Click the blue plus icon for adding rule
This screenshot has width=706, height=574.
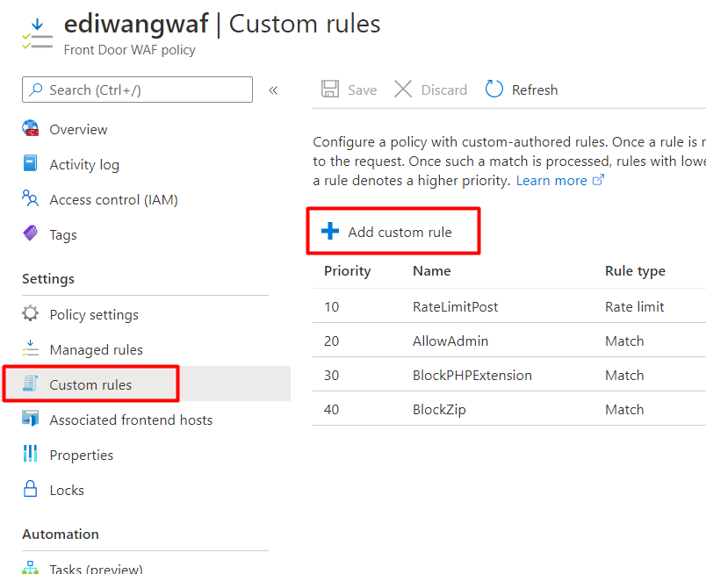(330, 232)
